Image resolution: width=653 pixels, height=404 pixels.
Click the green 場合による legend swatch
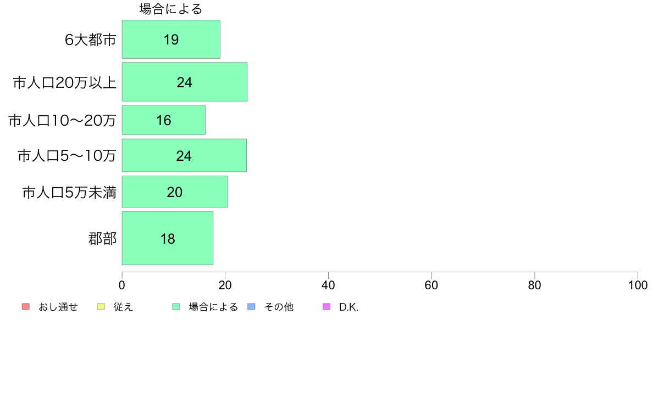coord(176,307)
